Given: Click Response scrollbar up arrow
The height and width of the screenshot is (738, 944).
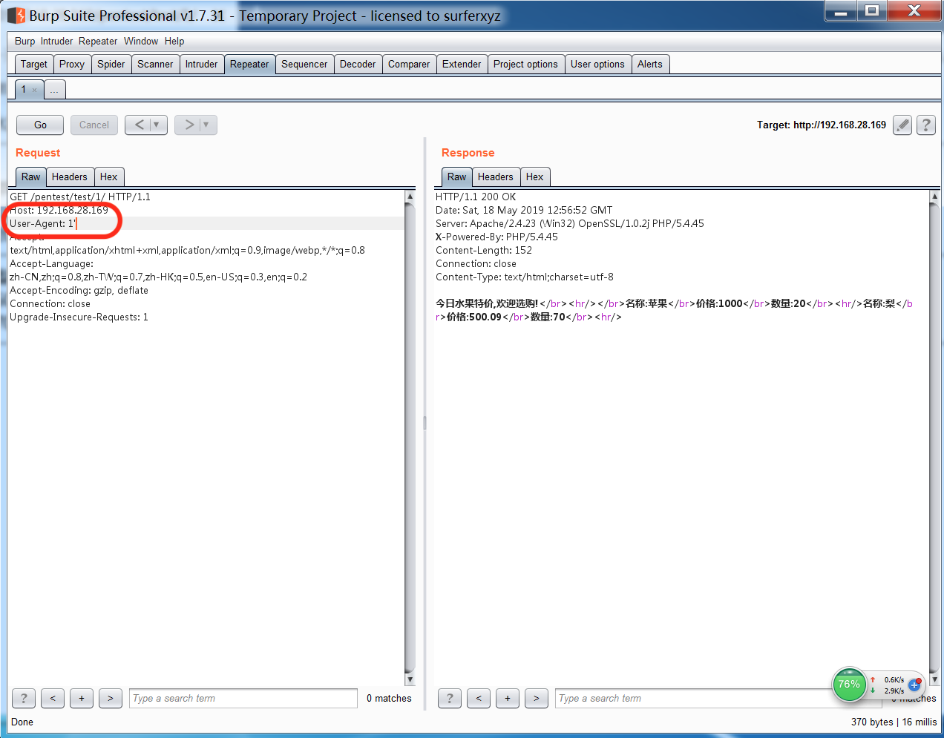Looking at the screenshot, I should coord(934,197).
